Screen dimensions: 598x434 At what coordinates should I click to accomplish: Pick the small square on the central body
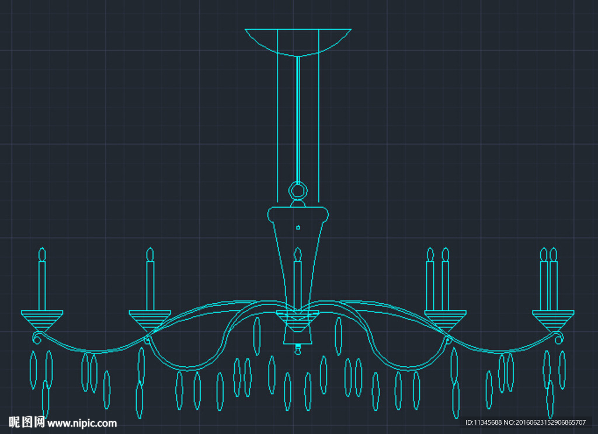point(298,228)
